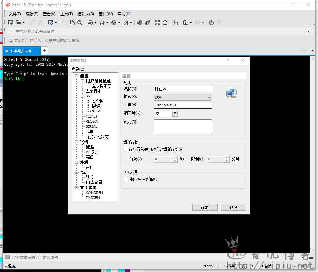Viewport: 318px width, 272px height.
Task: Click the globe encoding icon
Action: coord(114,23)
